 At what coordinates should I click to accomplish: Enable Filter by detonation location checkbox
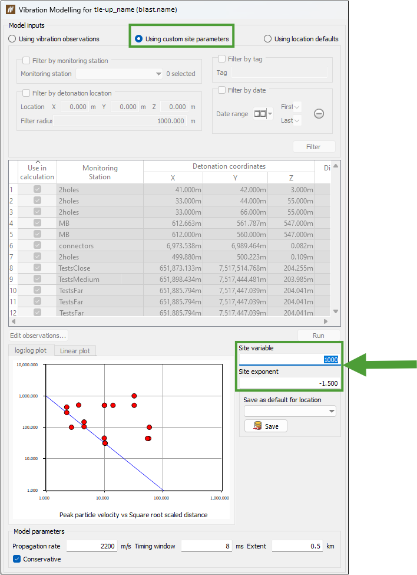(x=27, y=93)
